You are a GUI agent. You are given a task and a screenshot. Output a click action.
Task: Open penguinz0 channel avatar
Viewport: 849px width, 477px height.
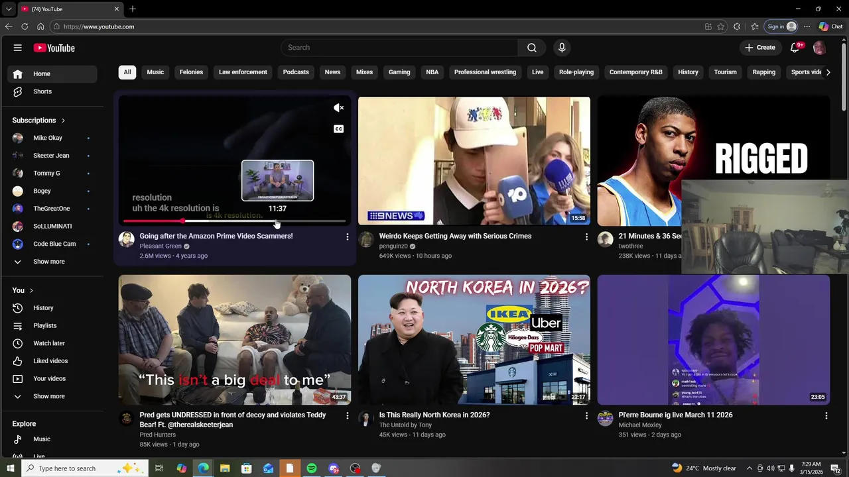pos(366,239)
